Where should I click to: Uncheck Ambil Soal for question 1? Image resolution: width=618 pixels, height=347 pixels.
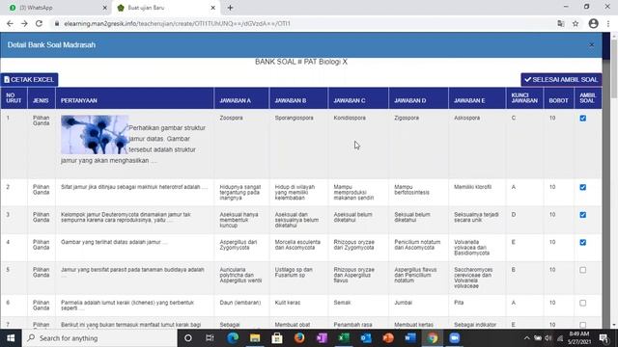coord(582,118)
